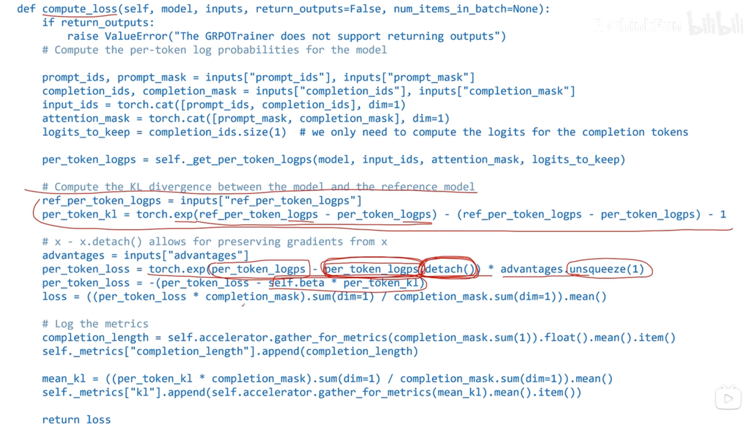Click the compute_loss function name

coord(80,9)
